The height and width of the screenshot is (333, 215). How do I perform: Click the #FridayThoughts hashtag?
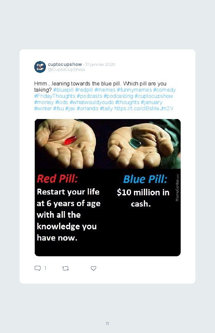tap(55, 96)
